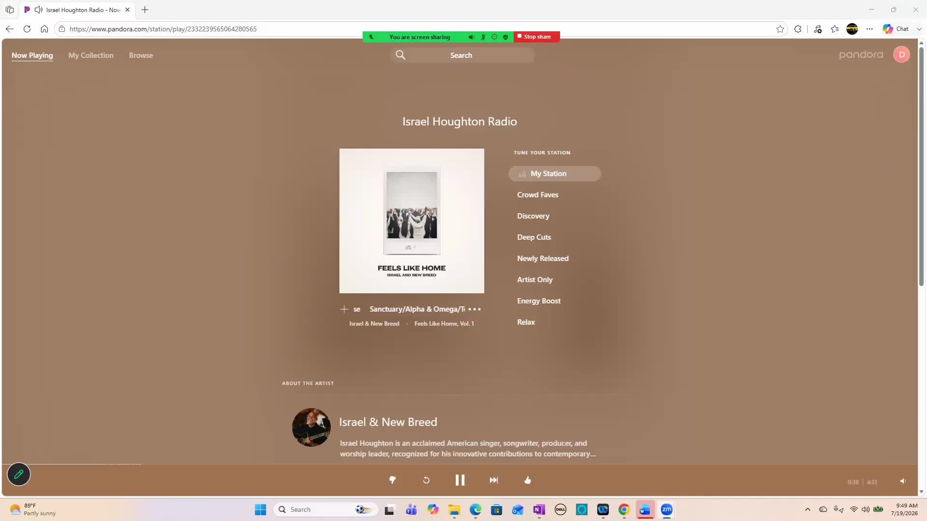Open the song's three-dot more options

[475, 309]
